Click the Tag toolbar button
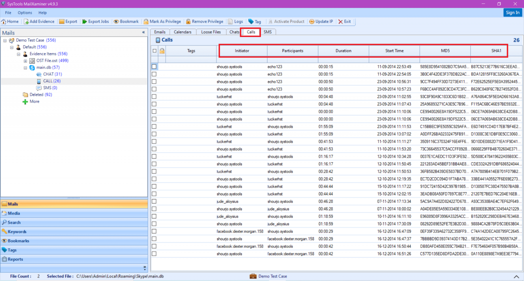524x281 pixels. [x=254, y=21]
